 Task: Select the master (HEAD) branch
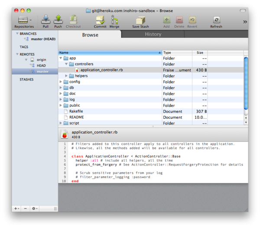click(43, 39)
